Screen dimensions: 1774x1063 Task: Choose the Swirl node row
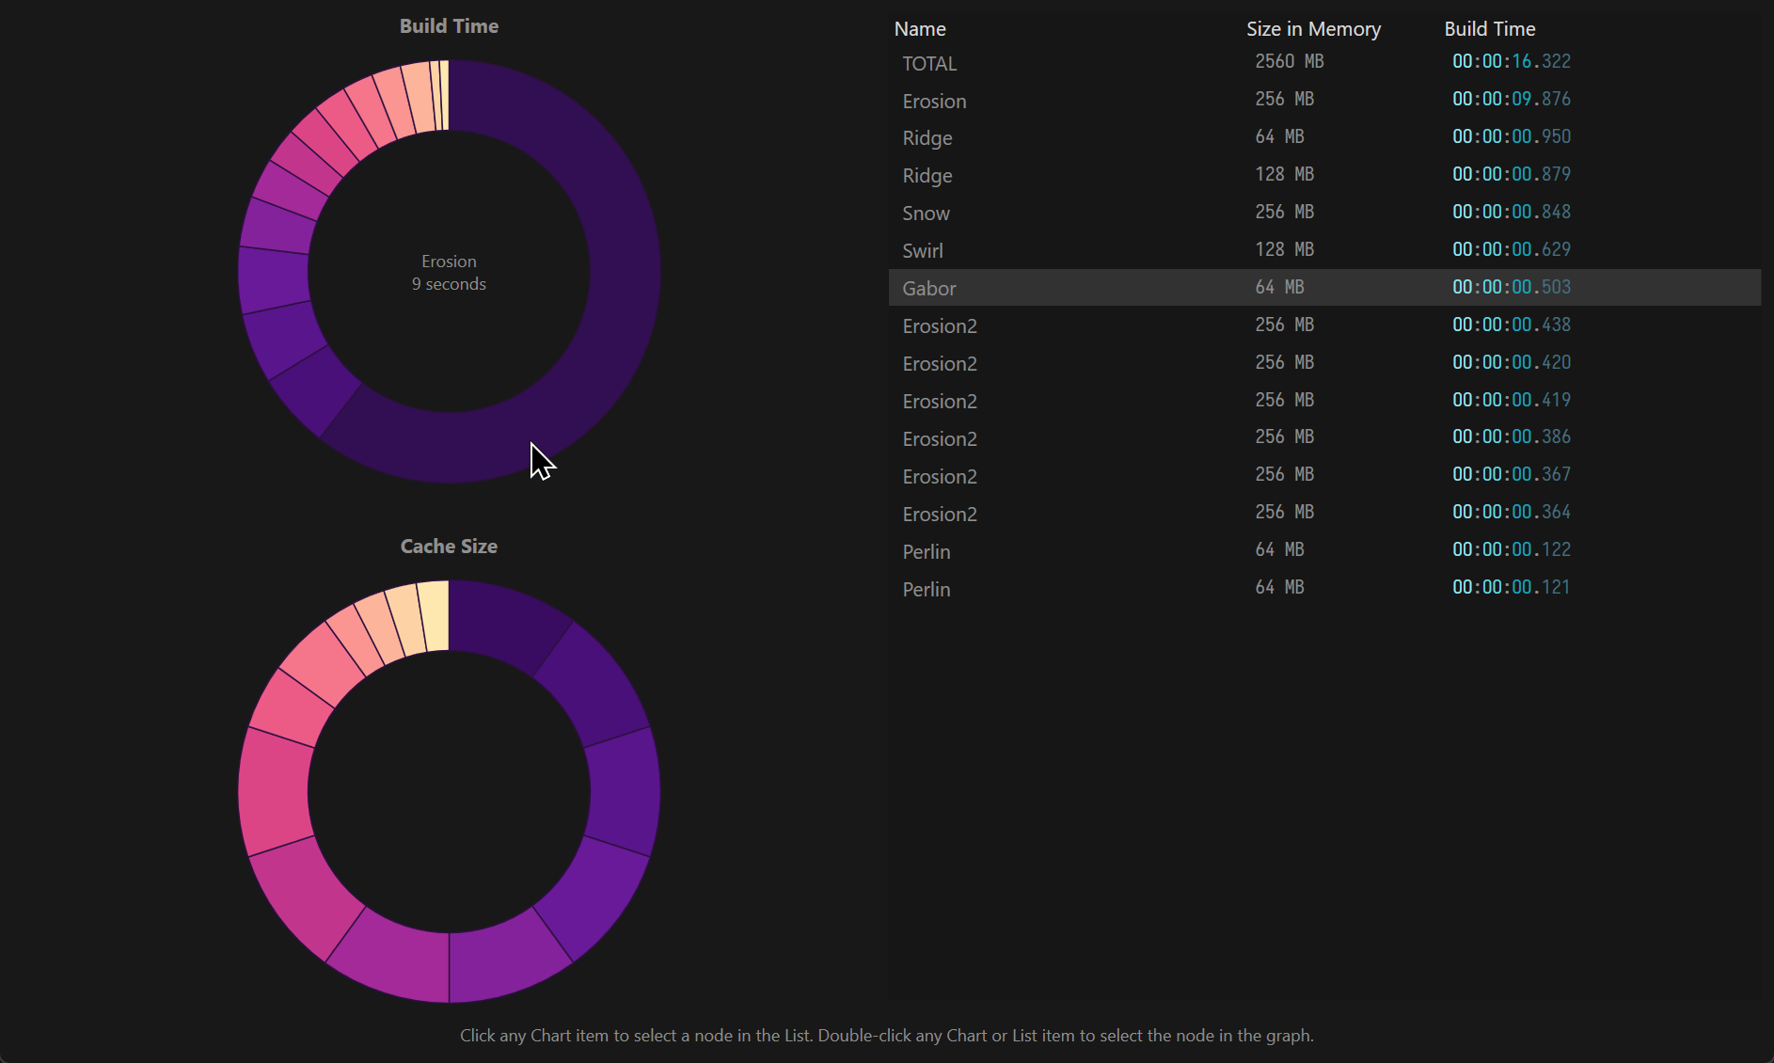coord(1324,250)
